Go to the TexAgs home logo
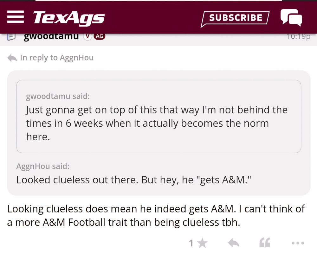317x254 pixels. click(x=69, y=17)
